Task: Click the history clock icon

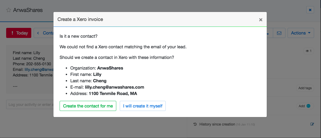Action: (x=195, y=124)
